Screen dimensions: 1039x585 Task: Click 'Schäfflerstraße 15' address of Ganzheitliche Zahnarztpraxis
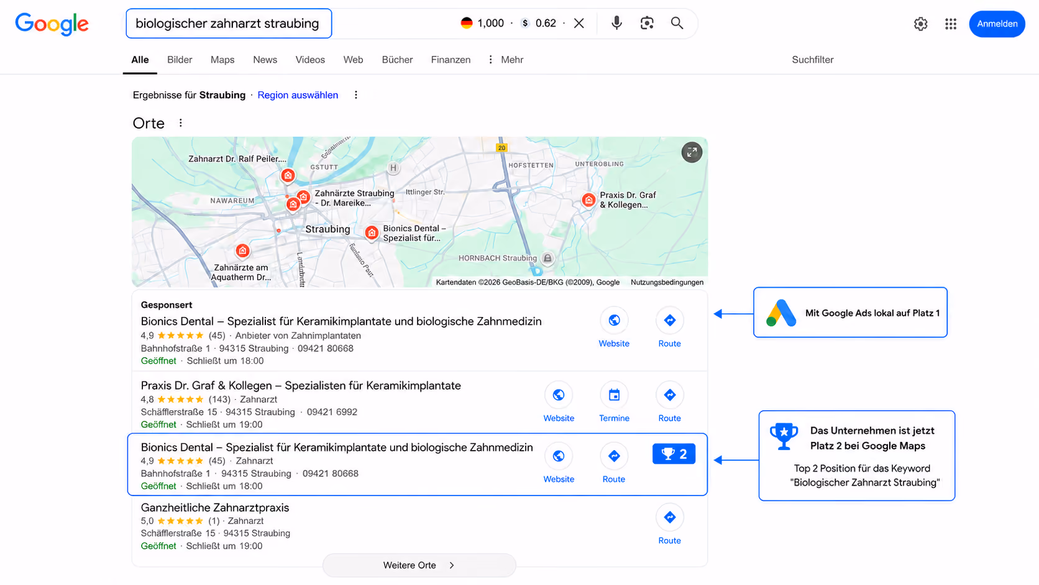pos(179,533)
